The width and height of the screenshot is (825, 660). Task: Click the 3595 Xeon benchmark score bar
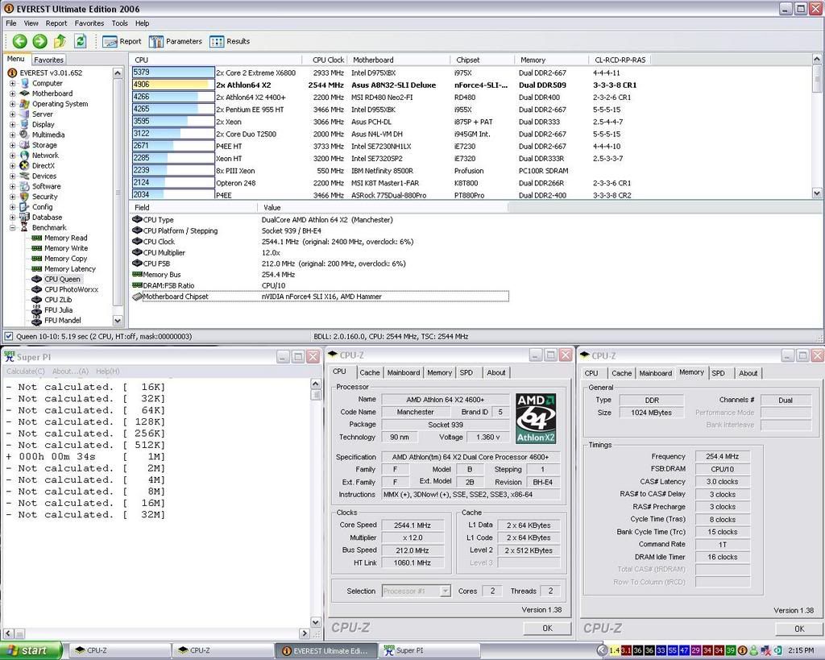173,122
